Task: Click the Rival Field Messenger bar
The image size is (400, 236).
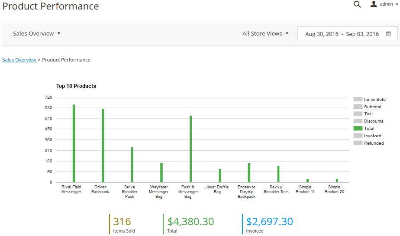Action: 74,143
